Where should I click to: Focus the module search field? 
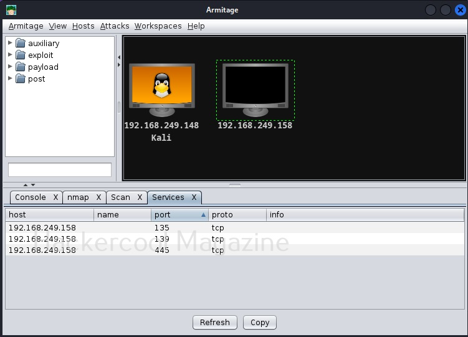60,169
